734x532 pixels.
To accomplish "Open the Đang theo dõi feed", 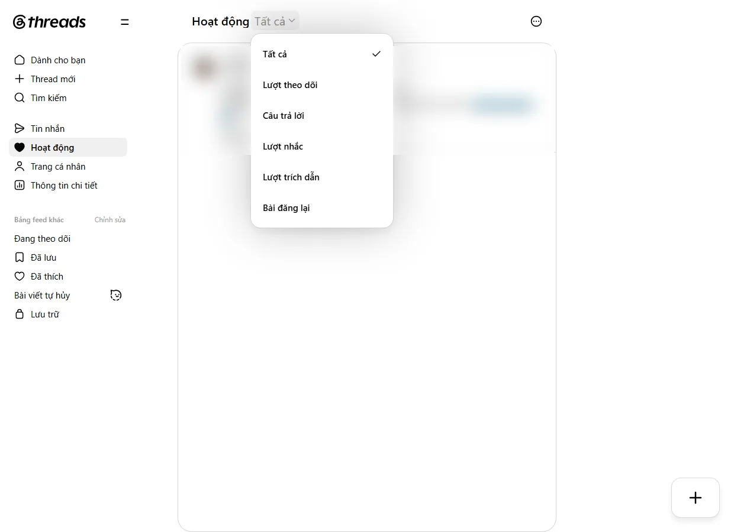I will coord(43,238).
